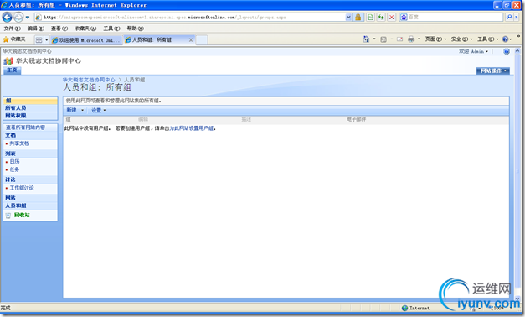Open the 工具 menu in the menu bar
The image size is (525, 317).
pyautogui.click(x=111, y=29)
